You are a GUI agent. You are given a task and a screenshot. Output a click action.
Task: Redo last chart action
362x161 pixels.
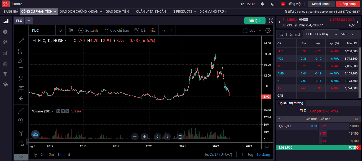tap(170, 30)
